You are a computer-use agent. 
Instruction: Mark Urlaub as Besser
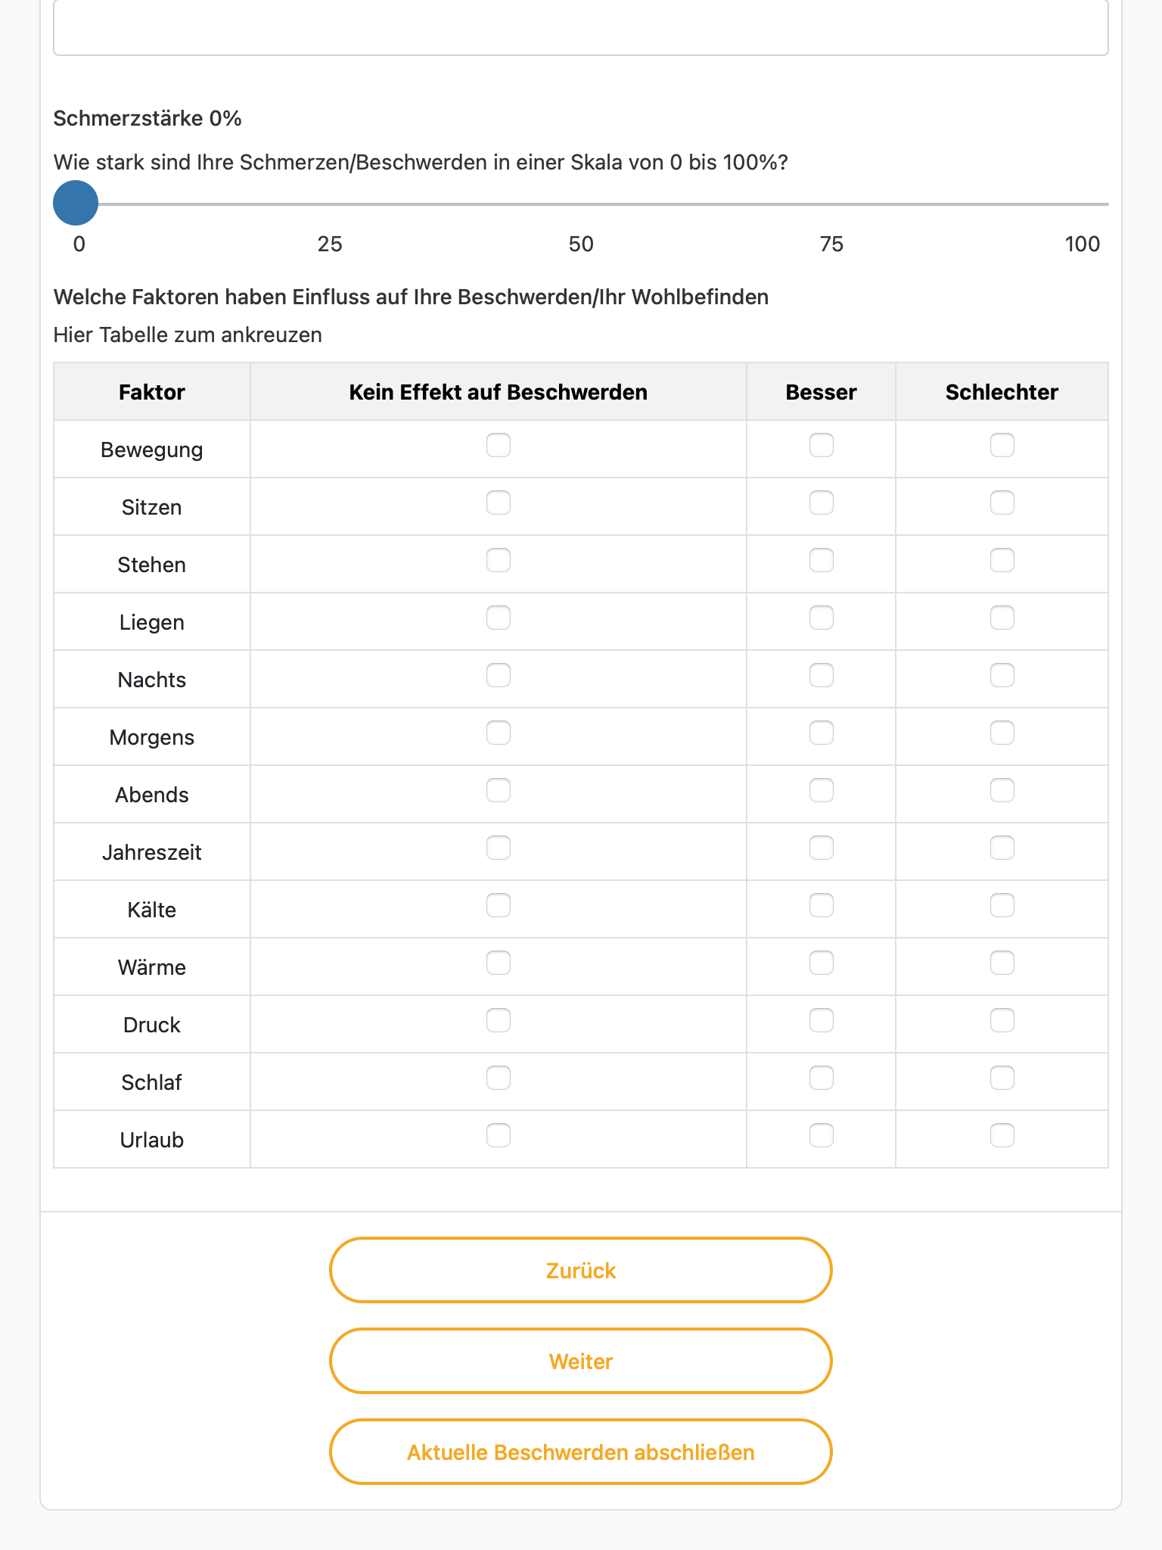pyautogui.click(x=822, y=1135)
